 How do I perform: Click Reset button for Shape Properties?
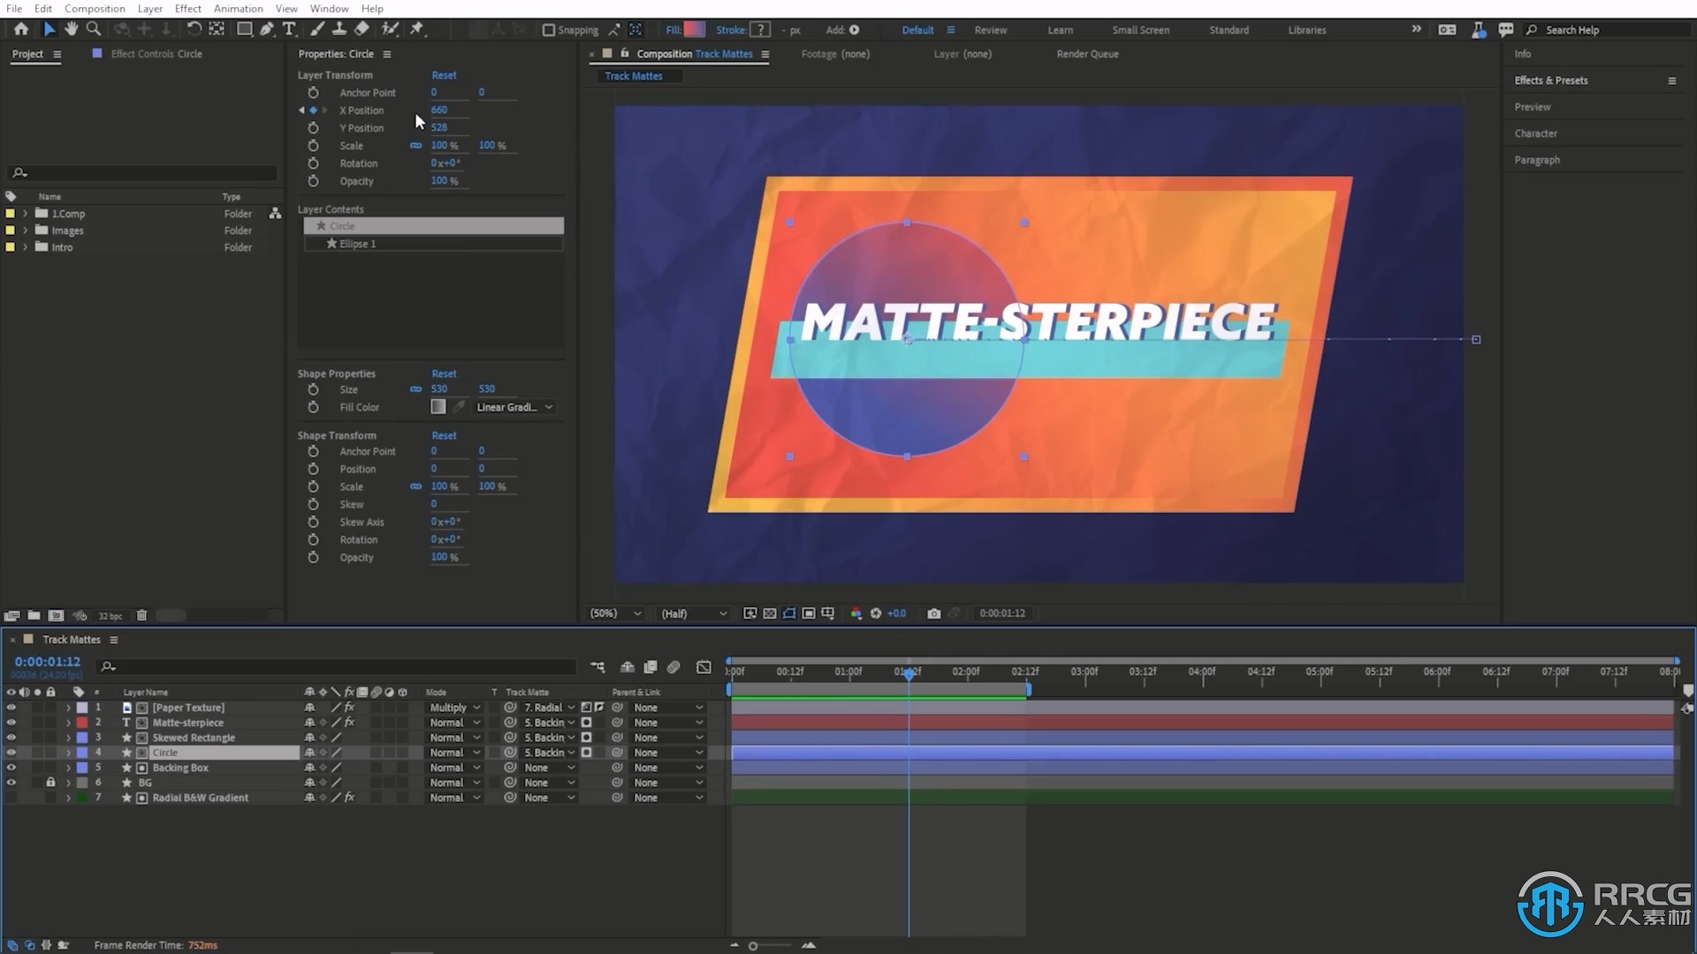[443, 373]
